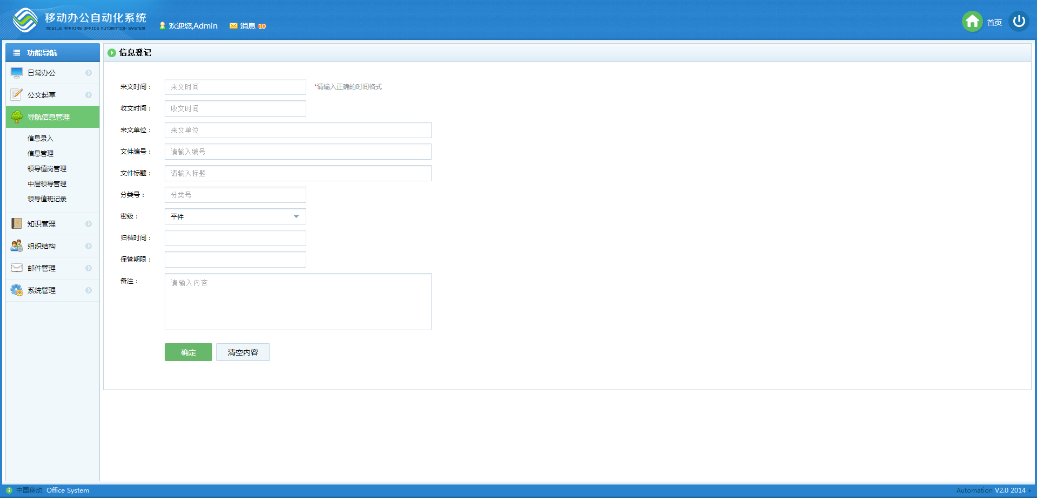Image resolution: width=1037 pixels, height=498 pixels.
Task: Click the 公文起草 pencil icon
Action: (x=17, y=95)
